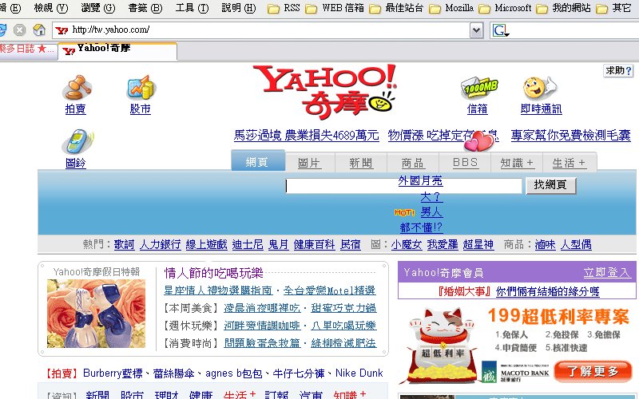Click the 立即登入 login link
Viewport: 639px width, 399px height.
pos(607,272)
